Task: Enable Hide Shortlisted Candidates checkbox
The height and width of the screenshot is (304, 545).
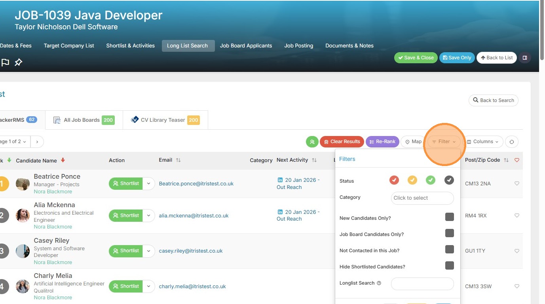Action: pyautogui.click(x=449, y=265)
